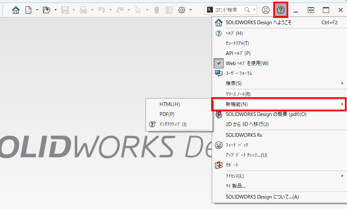Open SOLIDWORKS Rx menu entry
This screenshot has width=347, height=209.
[244, 135]
